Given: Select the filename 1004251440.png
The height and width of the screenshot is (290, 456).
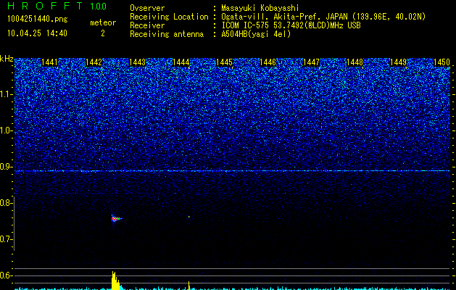Looking at the screenshot, I should pyautogui.click(x=38, y=20).
